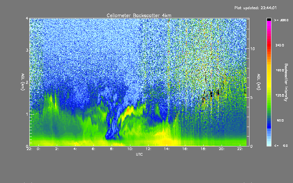Screen dimensions: 293x183
Task: Click the black cloud-base marks near 19 UTC
Action: (x=211, y=94)
